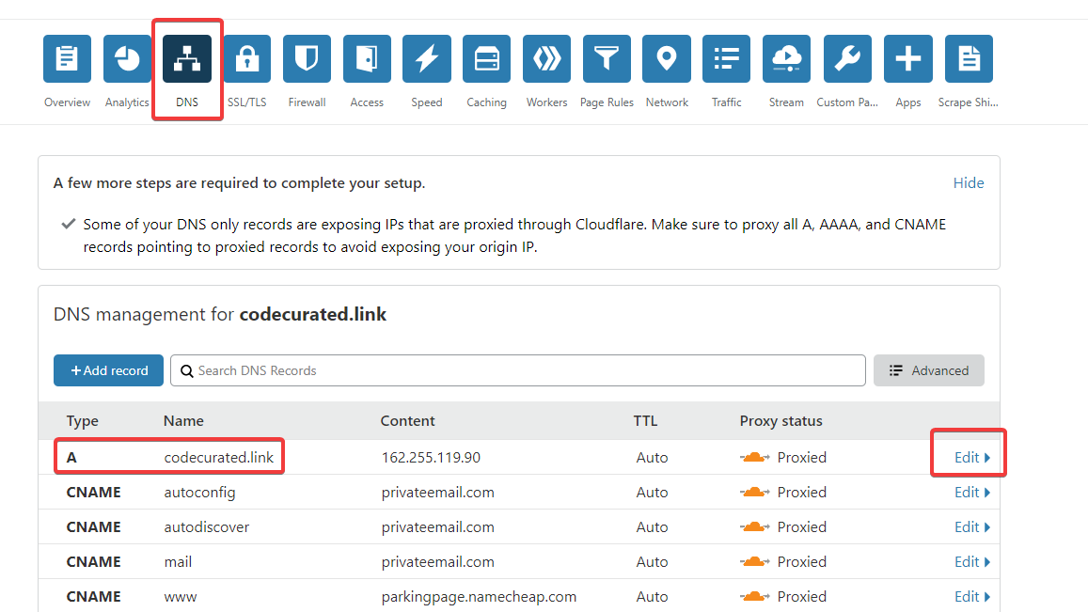The width and height of the screenshot is (1088, 612).
Task: Click the Type column header
Action: (x=82, y=420)
